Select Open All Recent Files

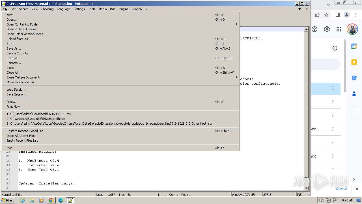point(121,136)
